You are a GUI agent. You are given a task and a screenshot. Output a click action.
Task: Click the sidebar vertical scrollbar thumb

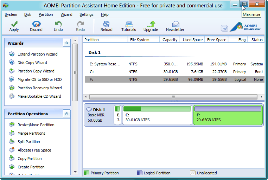pyautogui.click(x=75, y=72)
